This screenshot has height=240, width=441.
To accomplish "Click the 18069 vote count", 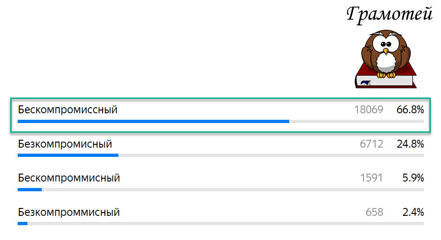I will tap(369, 110).
